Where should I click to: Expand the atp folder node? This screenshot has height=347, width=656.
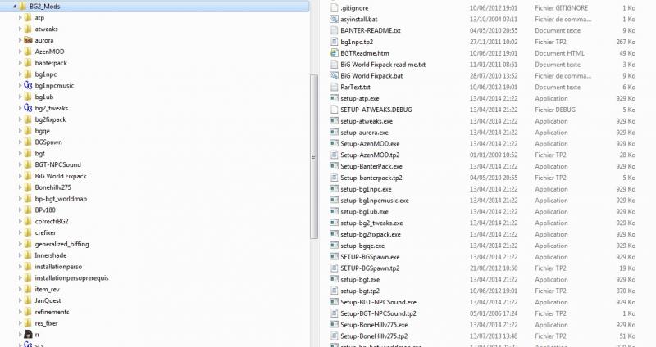tap(20, 18)
